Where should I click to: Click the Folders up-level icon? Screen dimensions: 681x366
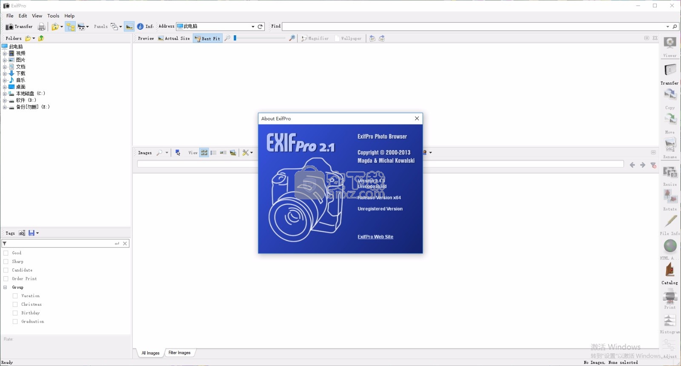[41, 38]
